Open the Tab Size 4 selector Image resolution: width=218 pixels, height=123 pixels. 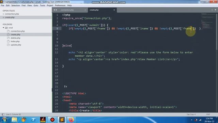[x=191, y=114]
